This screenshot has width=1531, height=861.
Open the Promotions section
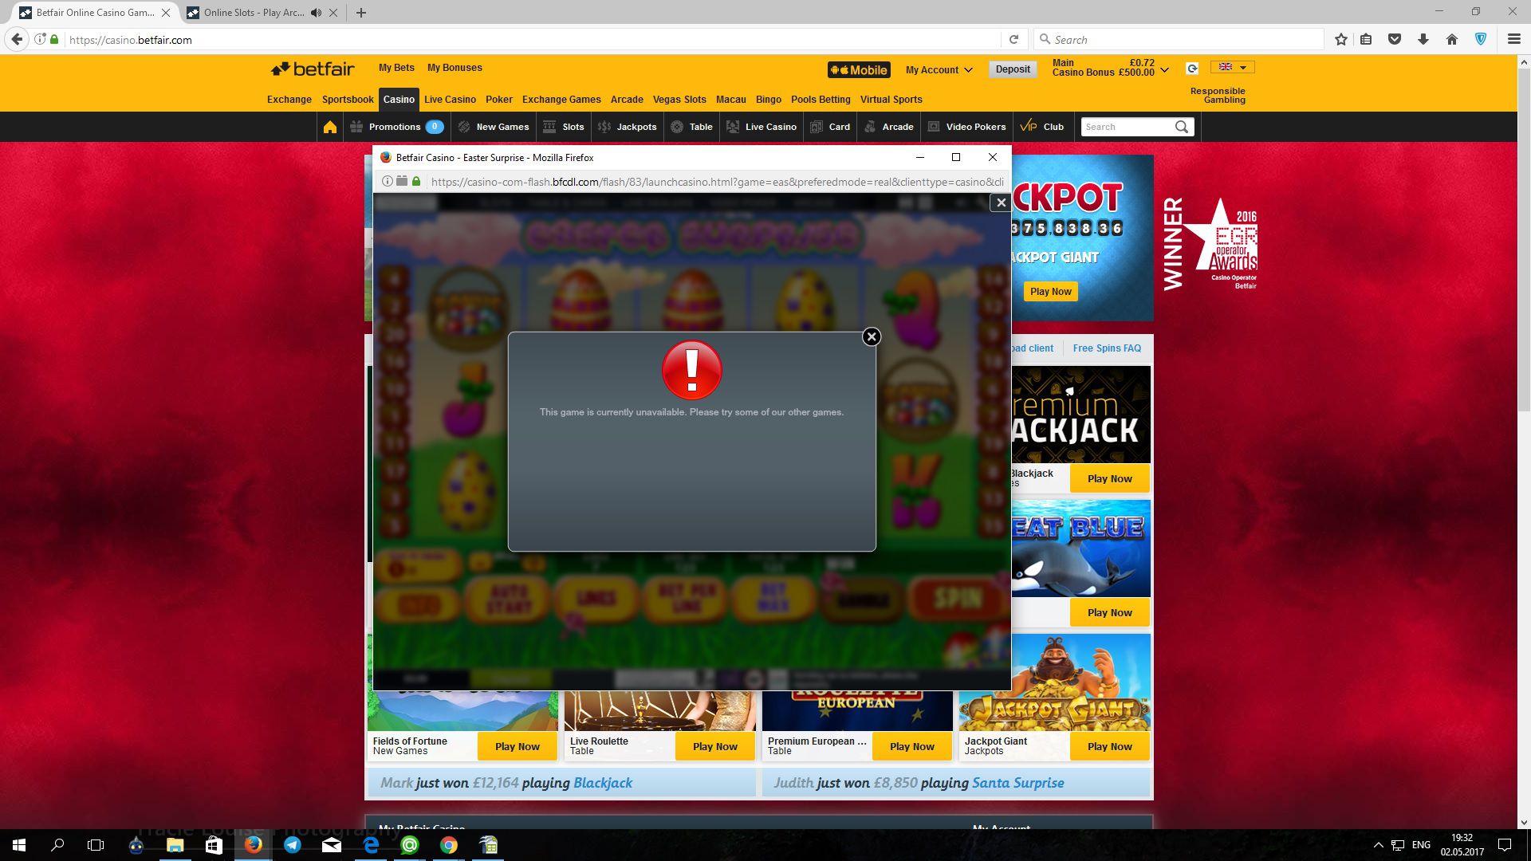[396, 127]
